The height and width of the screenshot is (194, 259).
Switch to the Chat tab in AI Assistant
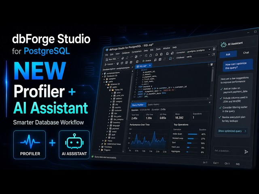coord(246,53)
